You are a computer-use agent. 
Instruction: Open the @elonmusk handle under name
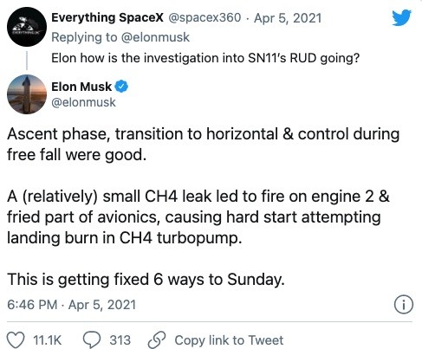coord(83,102)
